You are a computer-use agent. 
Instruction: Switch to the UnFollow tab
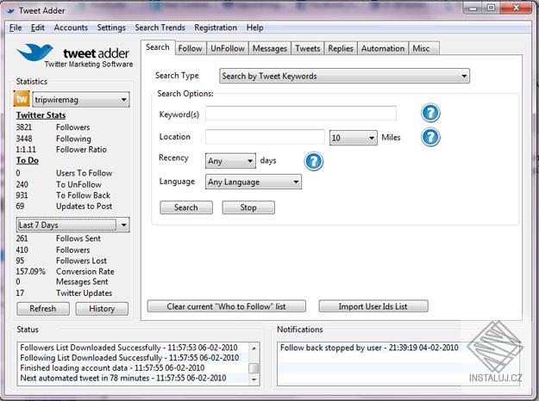[228, 48]
